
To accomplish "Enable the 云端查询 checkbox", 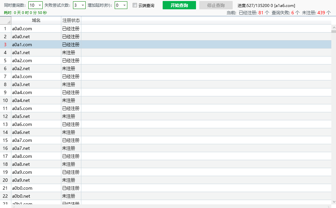I will [x=135, y=5].
